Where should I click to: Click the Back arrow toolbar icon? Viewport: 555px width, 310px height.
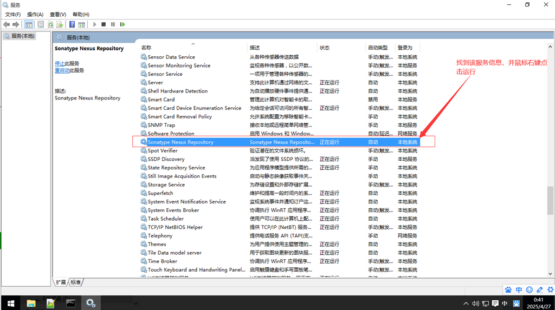pos(7,24)
